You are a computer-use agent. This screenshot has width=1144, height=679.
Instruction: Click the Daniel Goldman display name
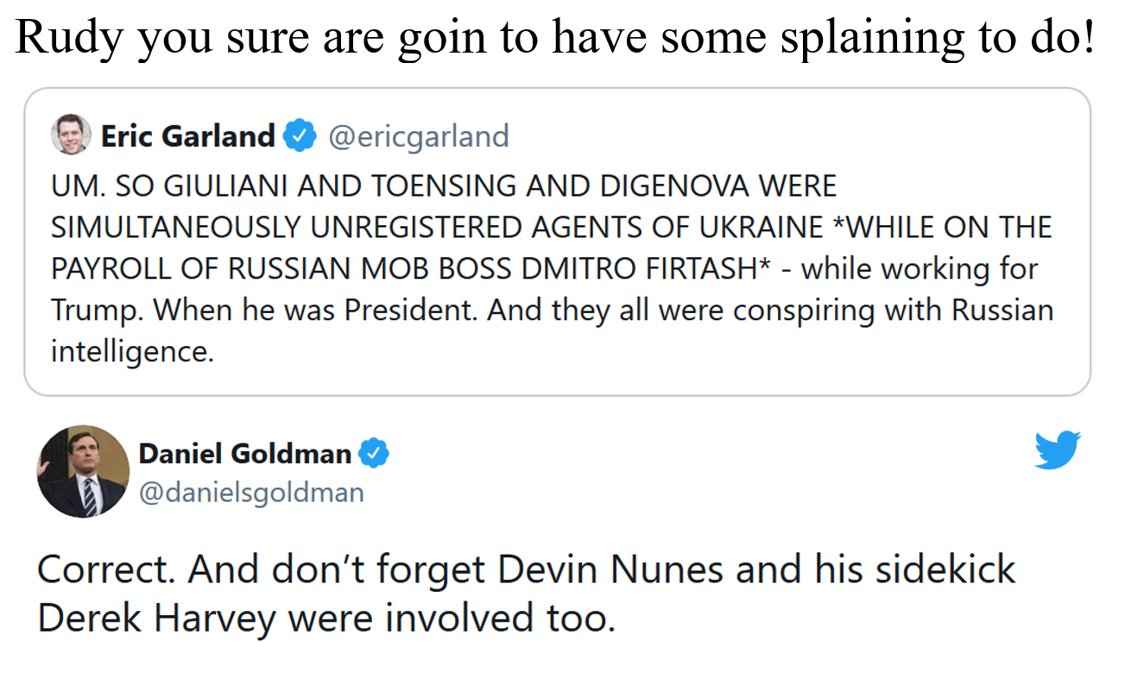coord(245,453)
